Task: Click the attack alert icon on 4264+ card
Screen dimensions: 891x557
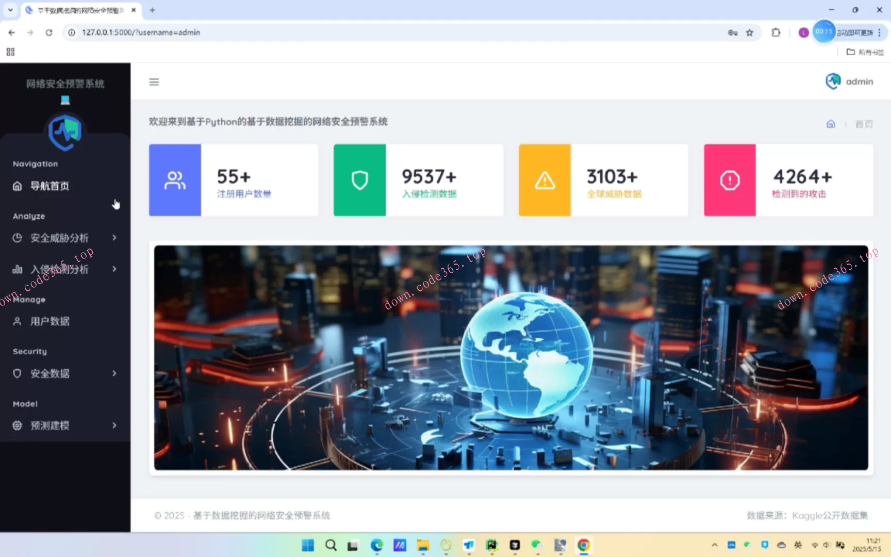Action: (x=729, y=179)
